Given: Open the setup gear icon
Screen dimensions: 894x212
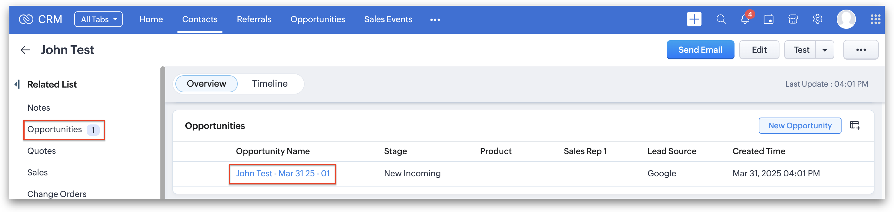Looking at the screenshot, I should click(817, 19).
